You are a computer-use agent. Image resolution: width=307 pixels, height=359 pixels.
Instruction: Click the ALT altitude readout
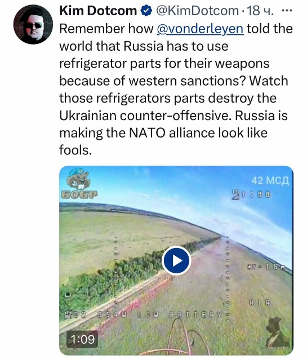point(266,267)
